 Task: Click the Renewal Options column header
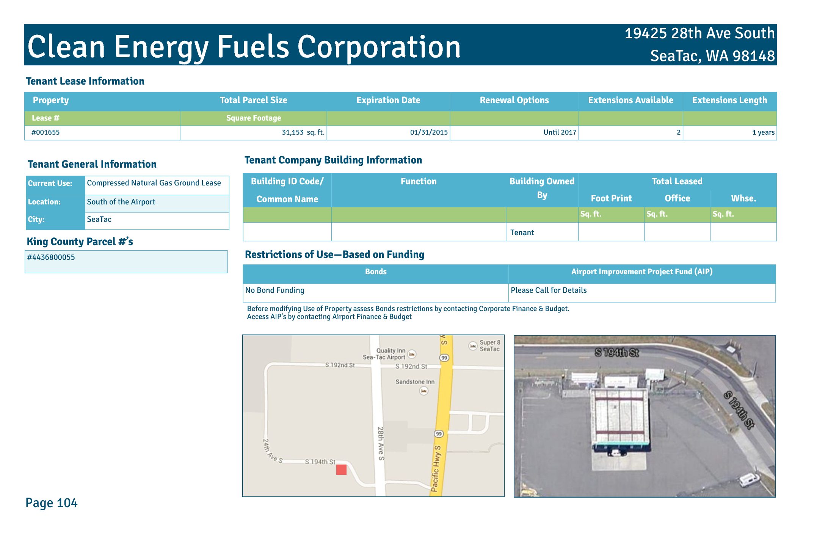pyautogui.click(x=514, y=100)
